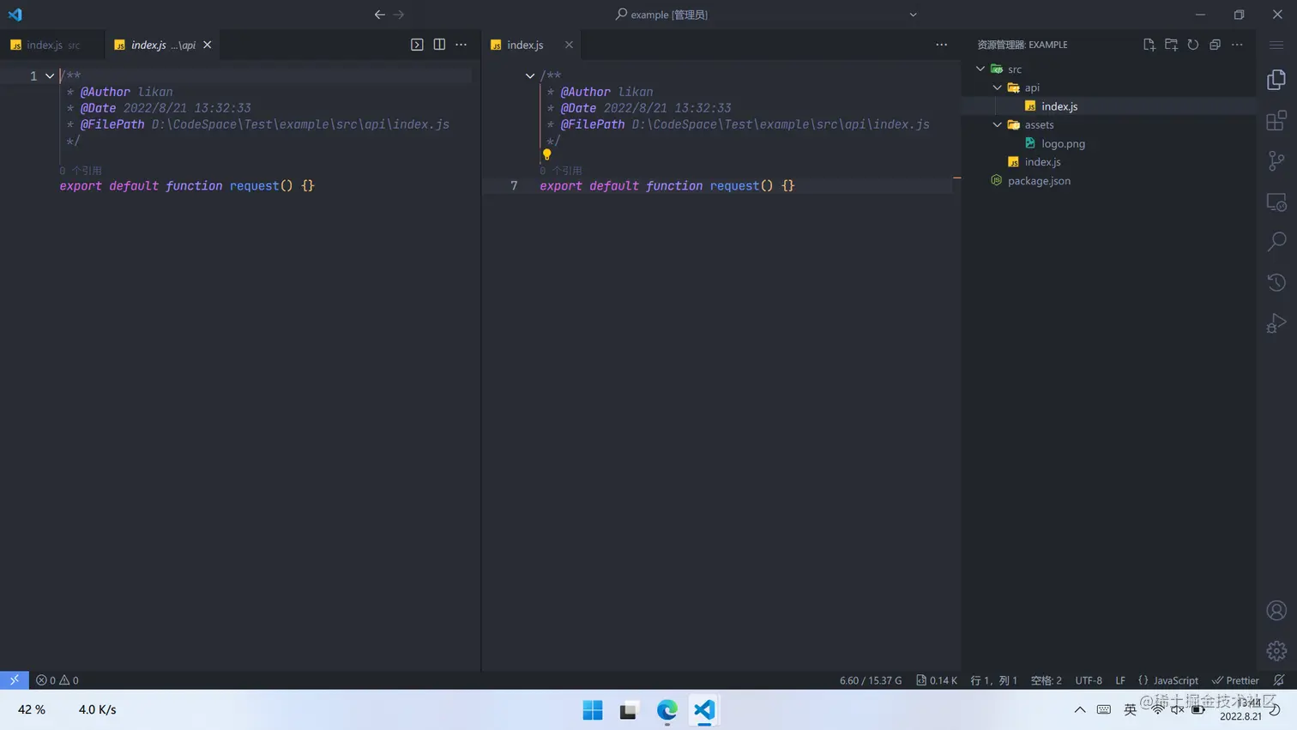The height and width of the screenshot is (730, 1297).
Task: Click the errors and warnings counter
Action: 57,680
